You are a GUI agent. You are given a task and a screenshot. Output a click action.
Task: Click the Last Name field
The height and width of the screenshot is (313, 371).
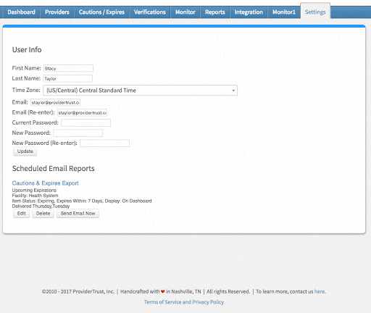click(x=68, y=78)
